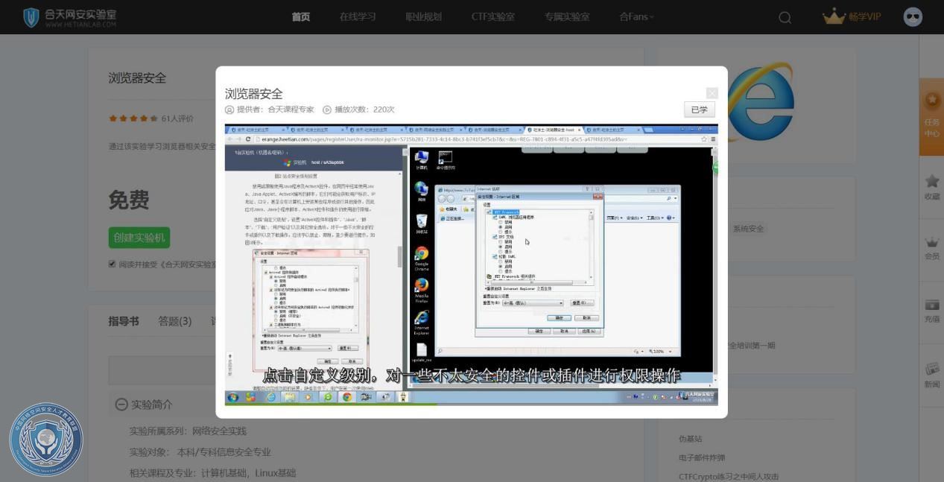This screenshot has width=944, height=482.
Task: Click the 命令提示符 desktop icon in video
Action: click(x=446, y=159)
